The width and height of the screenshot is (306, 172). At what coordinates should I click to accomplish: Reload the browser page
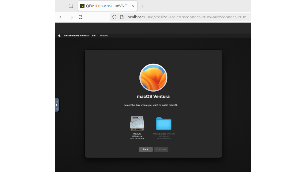point(80,17)
